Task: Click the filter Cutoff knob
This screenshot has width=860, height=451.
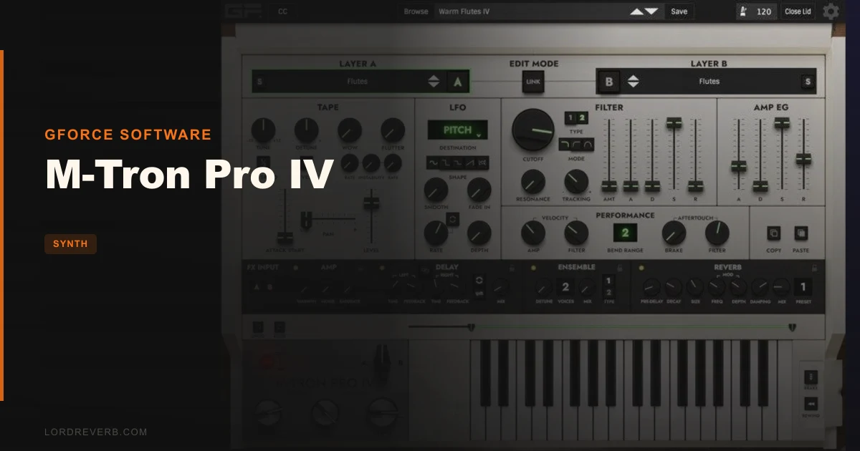Action: point(533,130)
